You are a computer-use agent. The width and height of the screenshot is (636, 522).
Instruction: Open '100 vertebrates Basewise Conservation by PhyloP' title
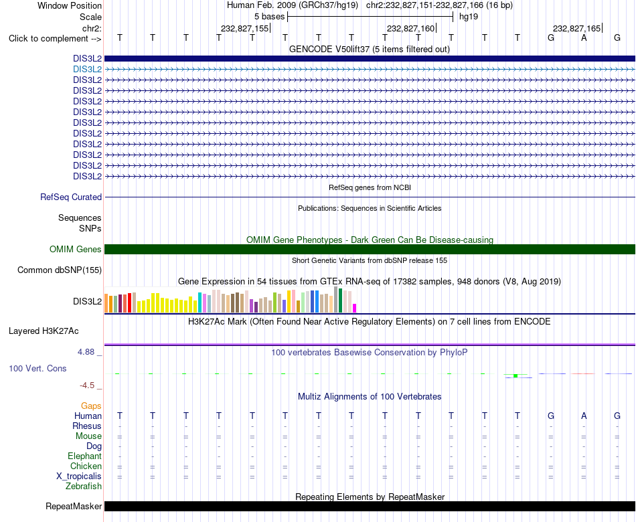pyautogui.click(x=370, y=352)
